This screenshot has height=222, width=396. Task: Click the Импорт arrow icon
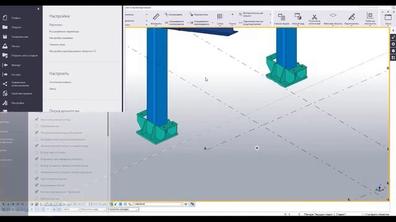point(5,65)
